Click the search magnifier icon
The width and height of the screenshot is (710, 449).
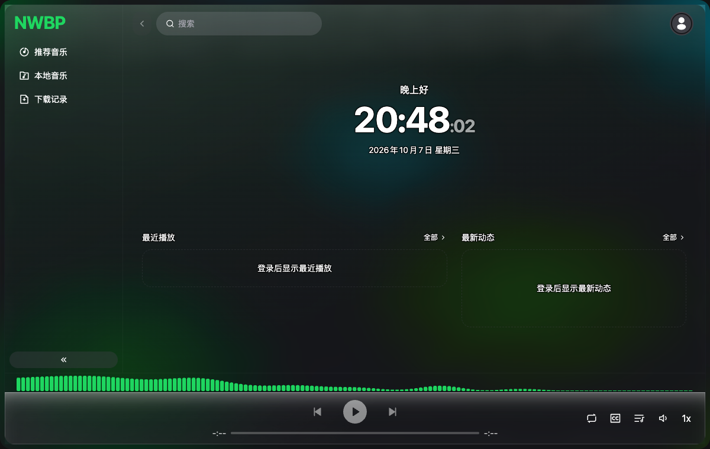click(170, 24)
